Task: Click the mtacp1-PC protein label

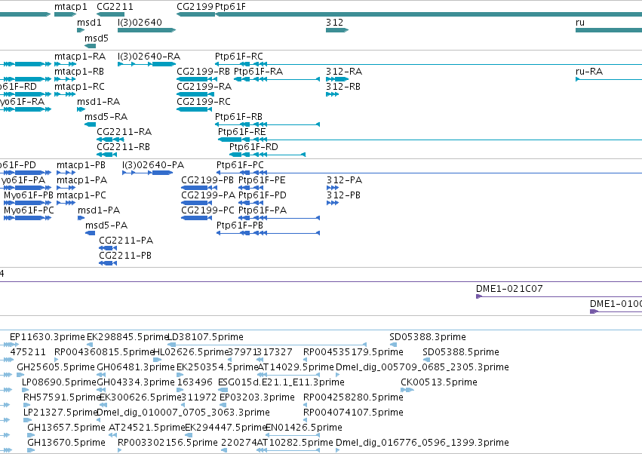Action: pos(81,195)
